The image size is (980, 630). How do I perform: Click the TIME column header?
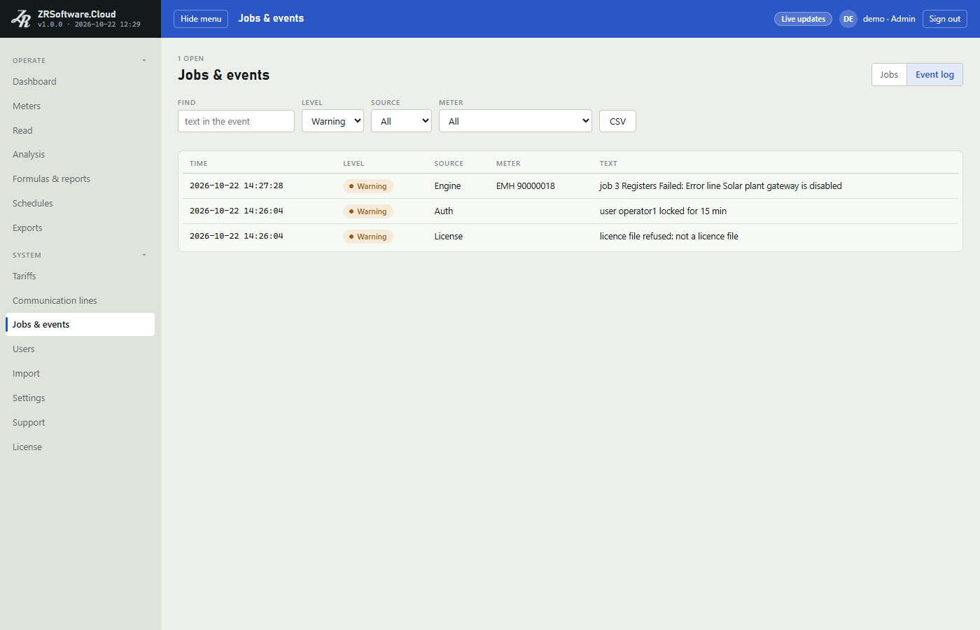199,164
